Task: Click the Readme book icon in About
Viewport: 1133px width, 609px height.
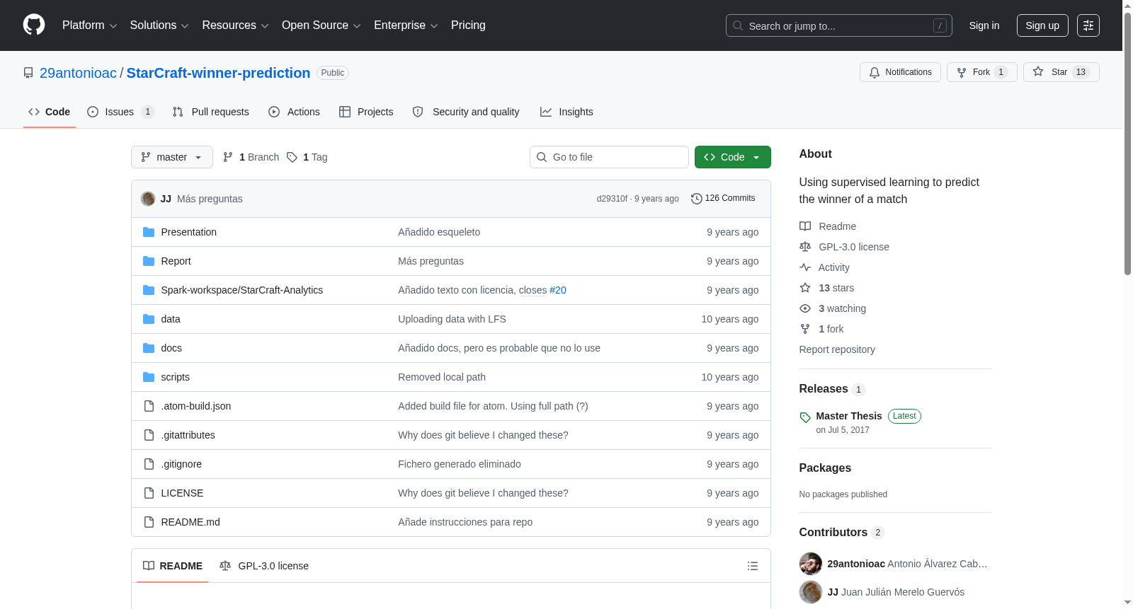Action: point(805,226)
